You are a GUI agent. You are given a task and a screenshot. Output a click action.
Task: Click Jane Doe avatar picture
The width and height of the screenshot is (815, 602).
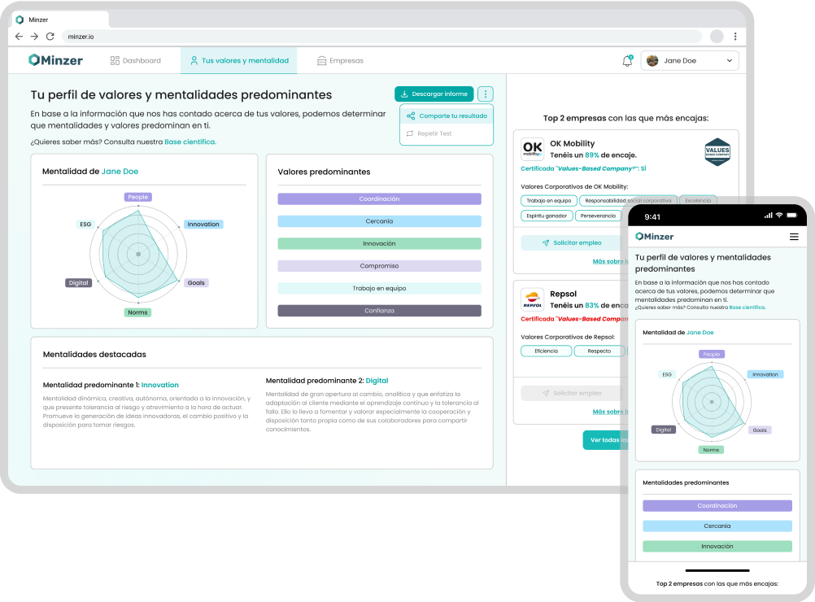point(652,61)
